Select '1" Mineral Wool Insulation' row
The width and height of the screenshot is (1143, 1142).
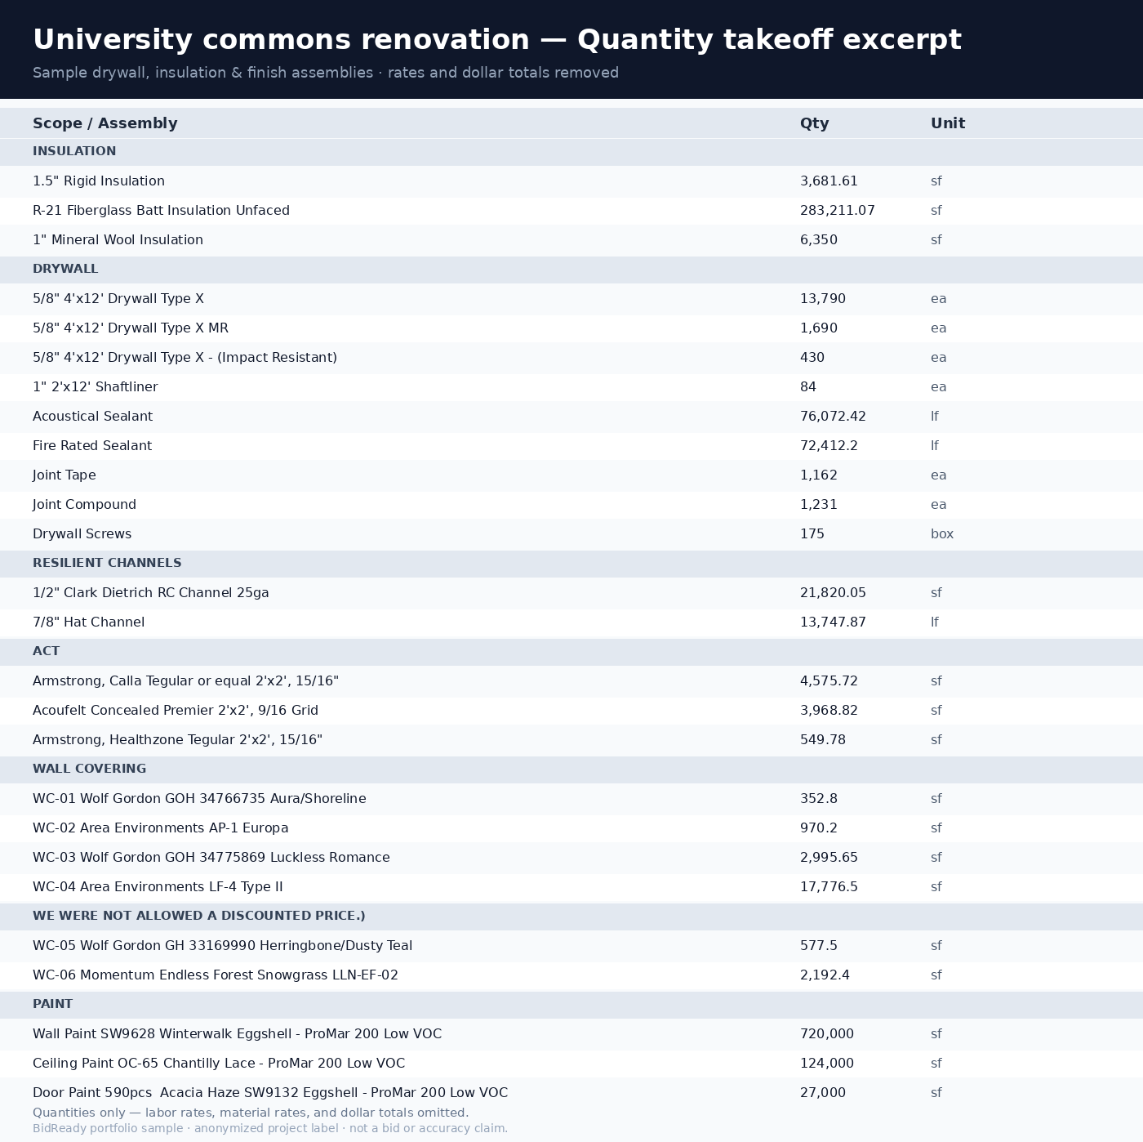tap(571, 240)
